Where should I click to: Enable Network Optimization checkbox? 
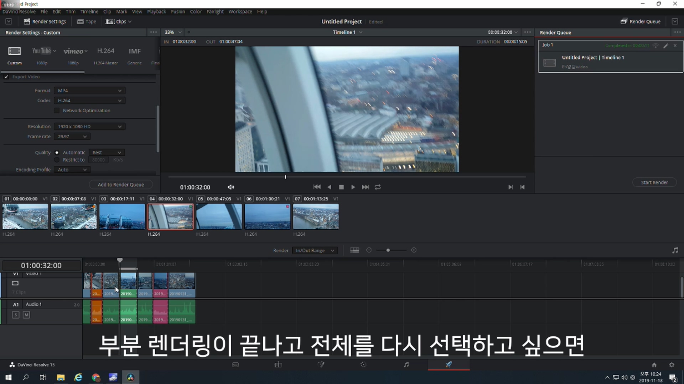tap(57, 111)
